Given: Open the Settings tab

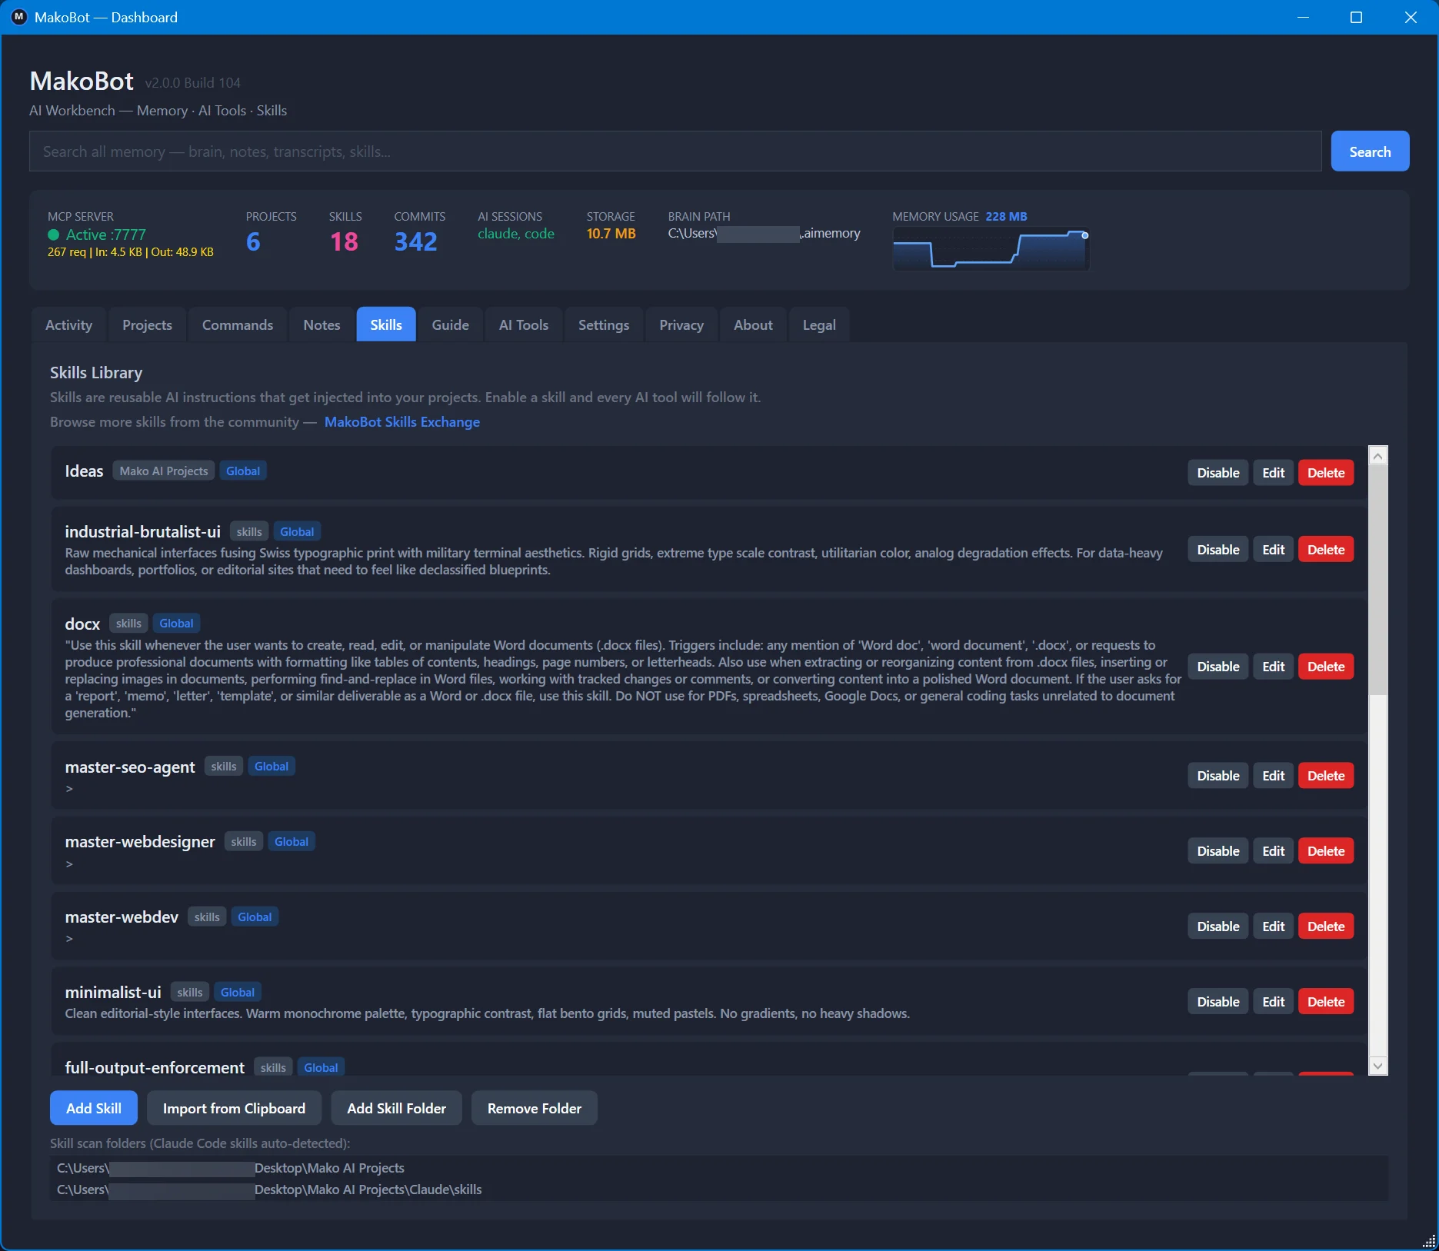Looking at the screenshot, I should [604, 325].
